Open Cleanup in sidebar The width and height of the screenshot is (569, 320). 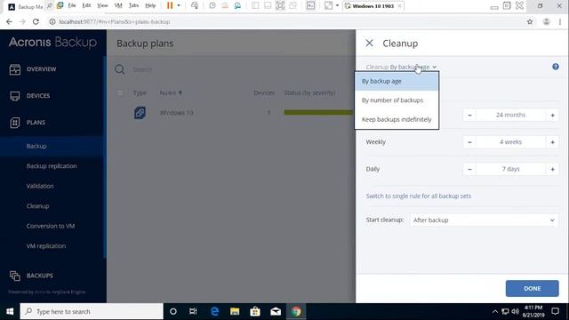(37, 206)
